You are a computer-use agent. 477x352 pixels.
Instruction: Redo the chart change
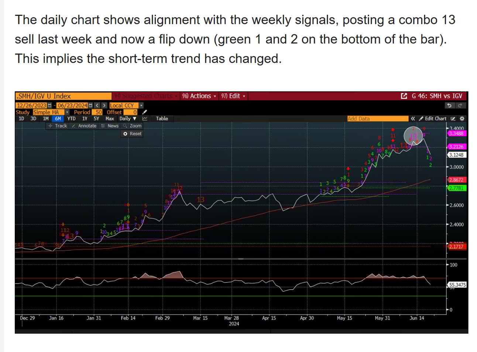click(x=460, y=105)
